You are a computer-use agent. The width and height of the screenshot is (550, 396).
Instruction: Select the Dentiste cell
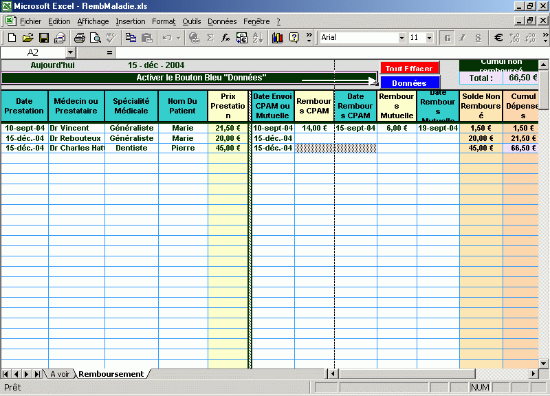131,148
